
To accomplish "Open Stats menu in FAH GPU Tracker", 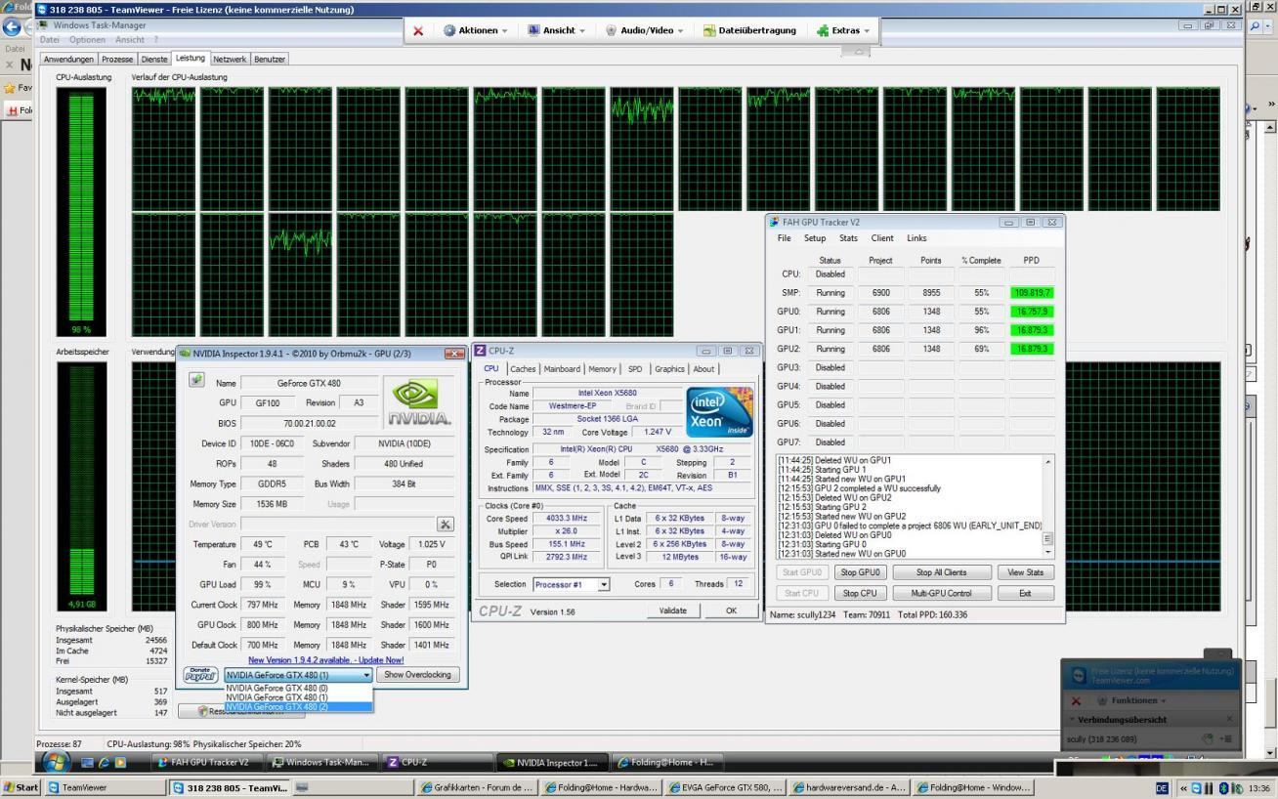I will coord(848,238).
